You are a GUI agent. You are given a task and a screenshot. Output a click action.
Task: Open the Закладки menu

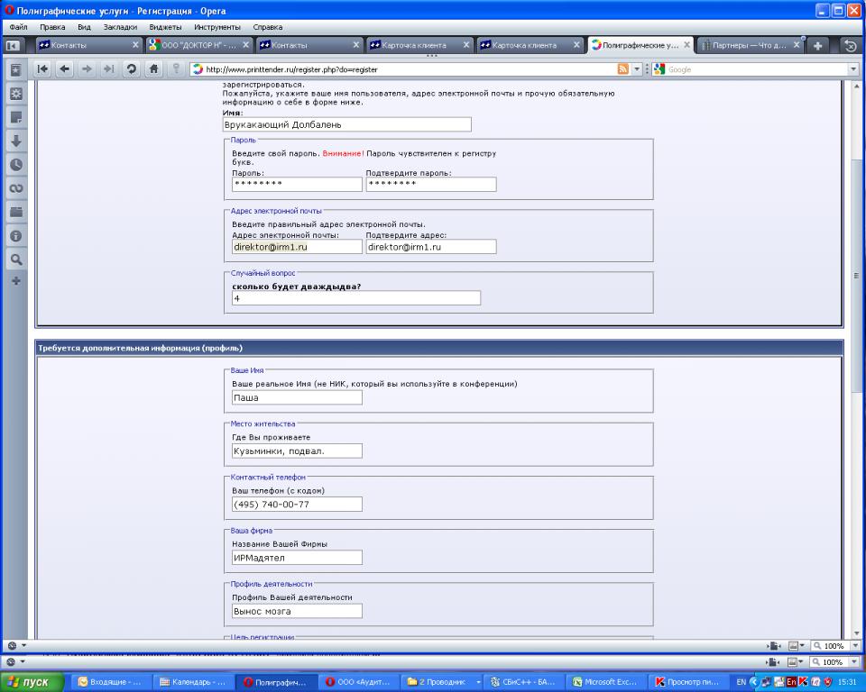tap(120, 27)
